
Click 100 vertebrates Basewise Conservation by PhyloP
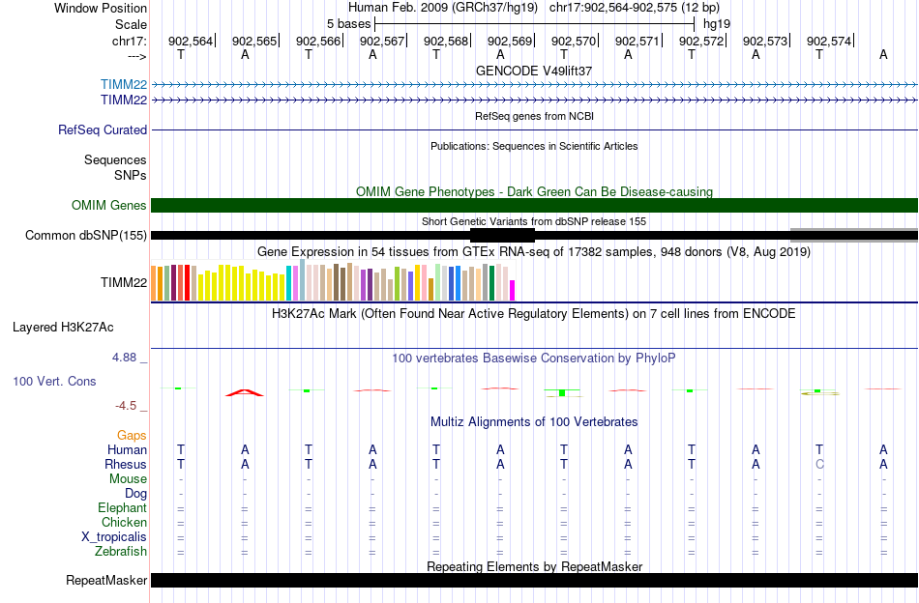pos(534,358)
